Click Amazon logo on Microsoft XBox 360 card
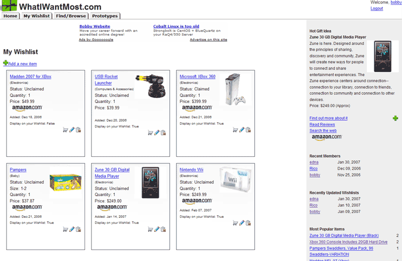 coord(197,108)
